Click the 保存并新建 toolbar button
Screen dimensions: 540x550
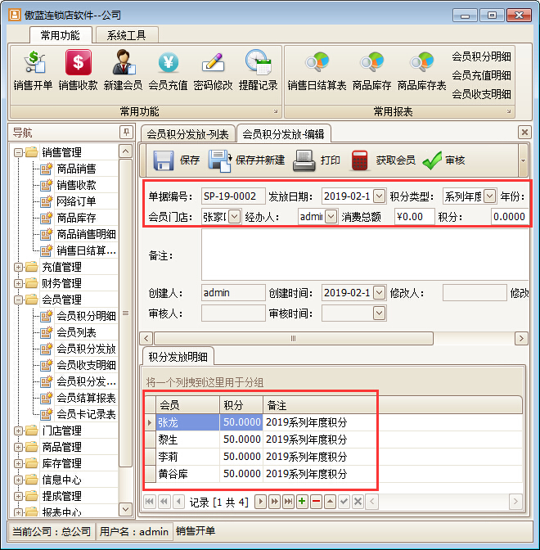(x=246, y=160)
